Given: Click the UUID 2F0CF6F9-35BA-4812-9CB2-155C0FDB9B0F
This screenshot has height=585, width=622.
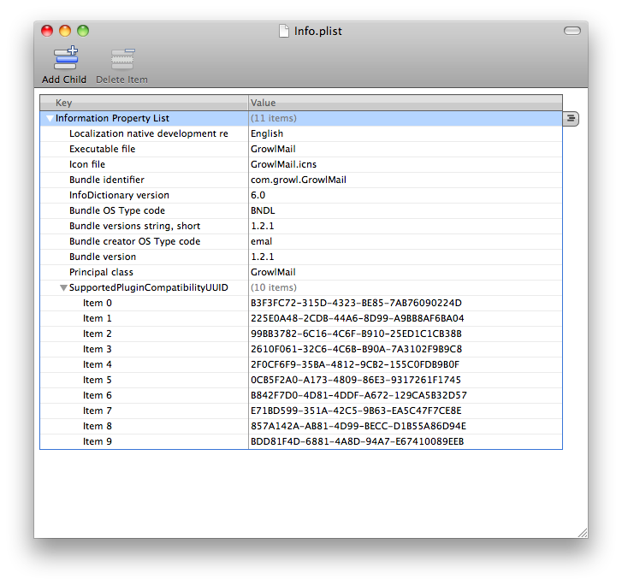Looking at the screenshot, I should 355,364.
